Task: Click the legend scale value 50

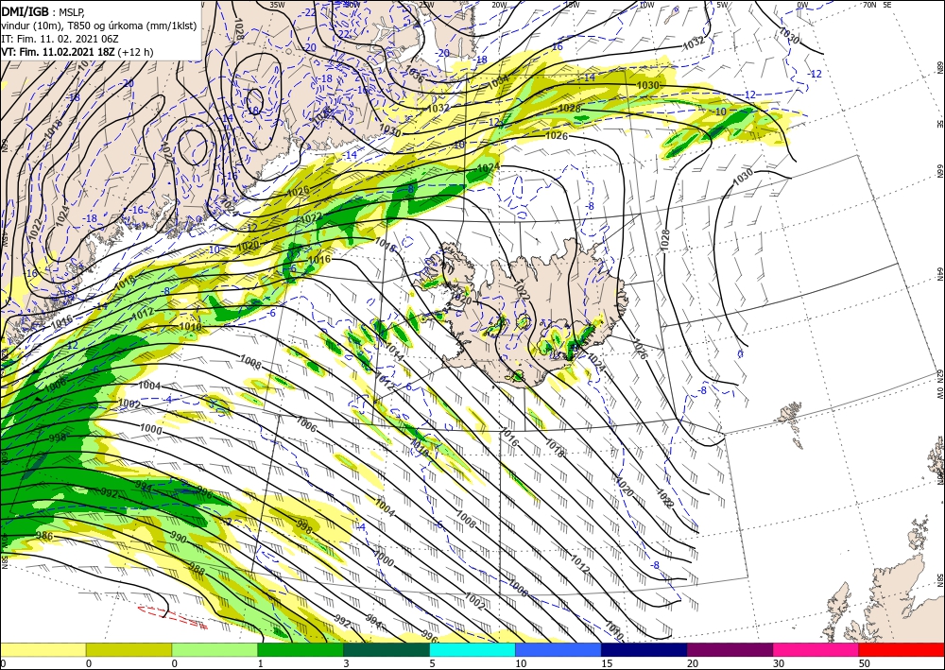Action: [863, 663]
